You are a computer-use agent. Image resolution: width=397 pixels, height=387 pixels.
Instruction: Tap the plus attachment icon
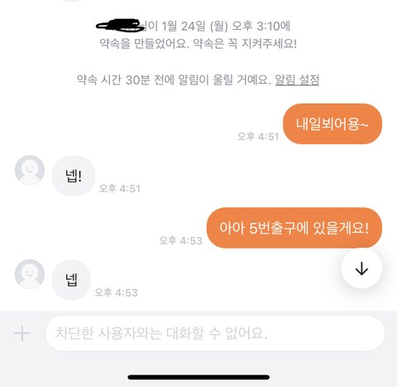(x=22, y=333)
